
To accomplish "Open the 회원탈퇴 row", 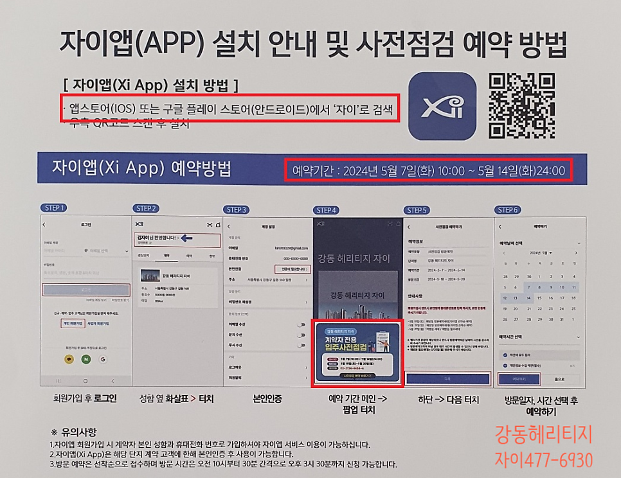I will (268, 378).
